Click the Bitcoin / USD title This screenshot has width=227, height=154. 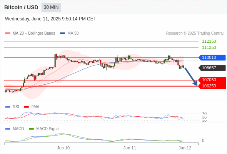click(x=21, y=7)
